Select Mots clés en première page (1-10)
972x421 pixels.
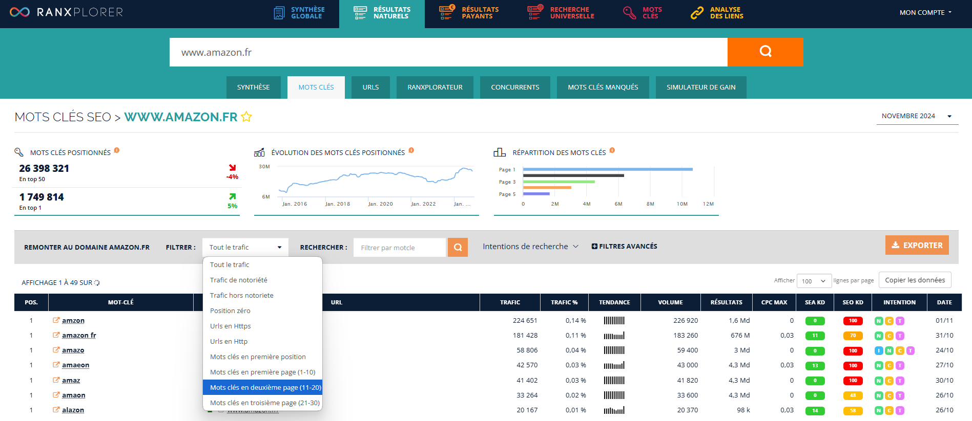[262, 372]
